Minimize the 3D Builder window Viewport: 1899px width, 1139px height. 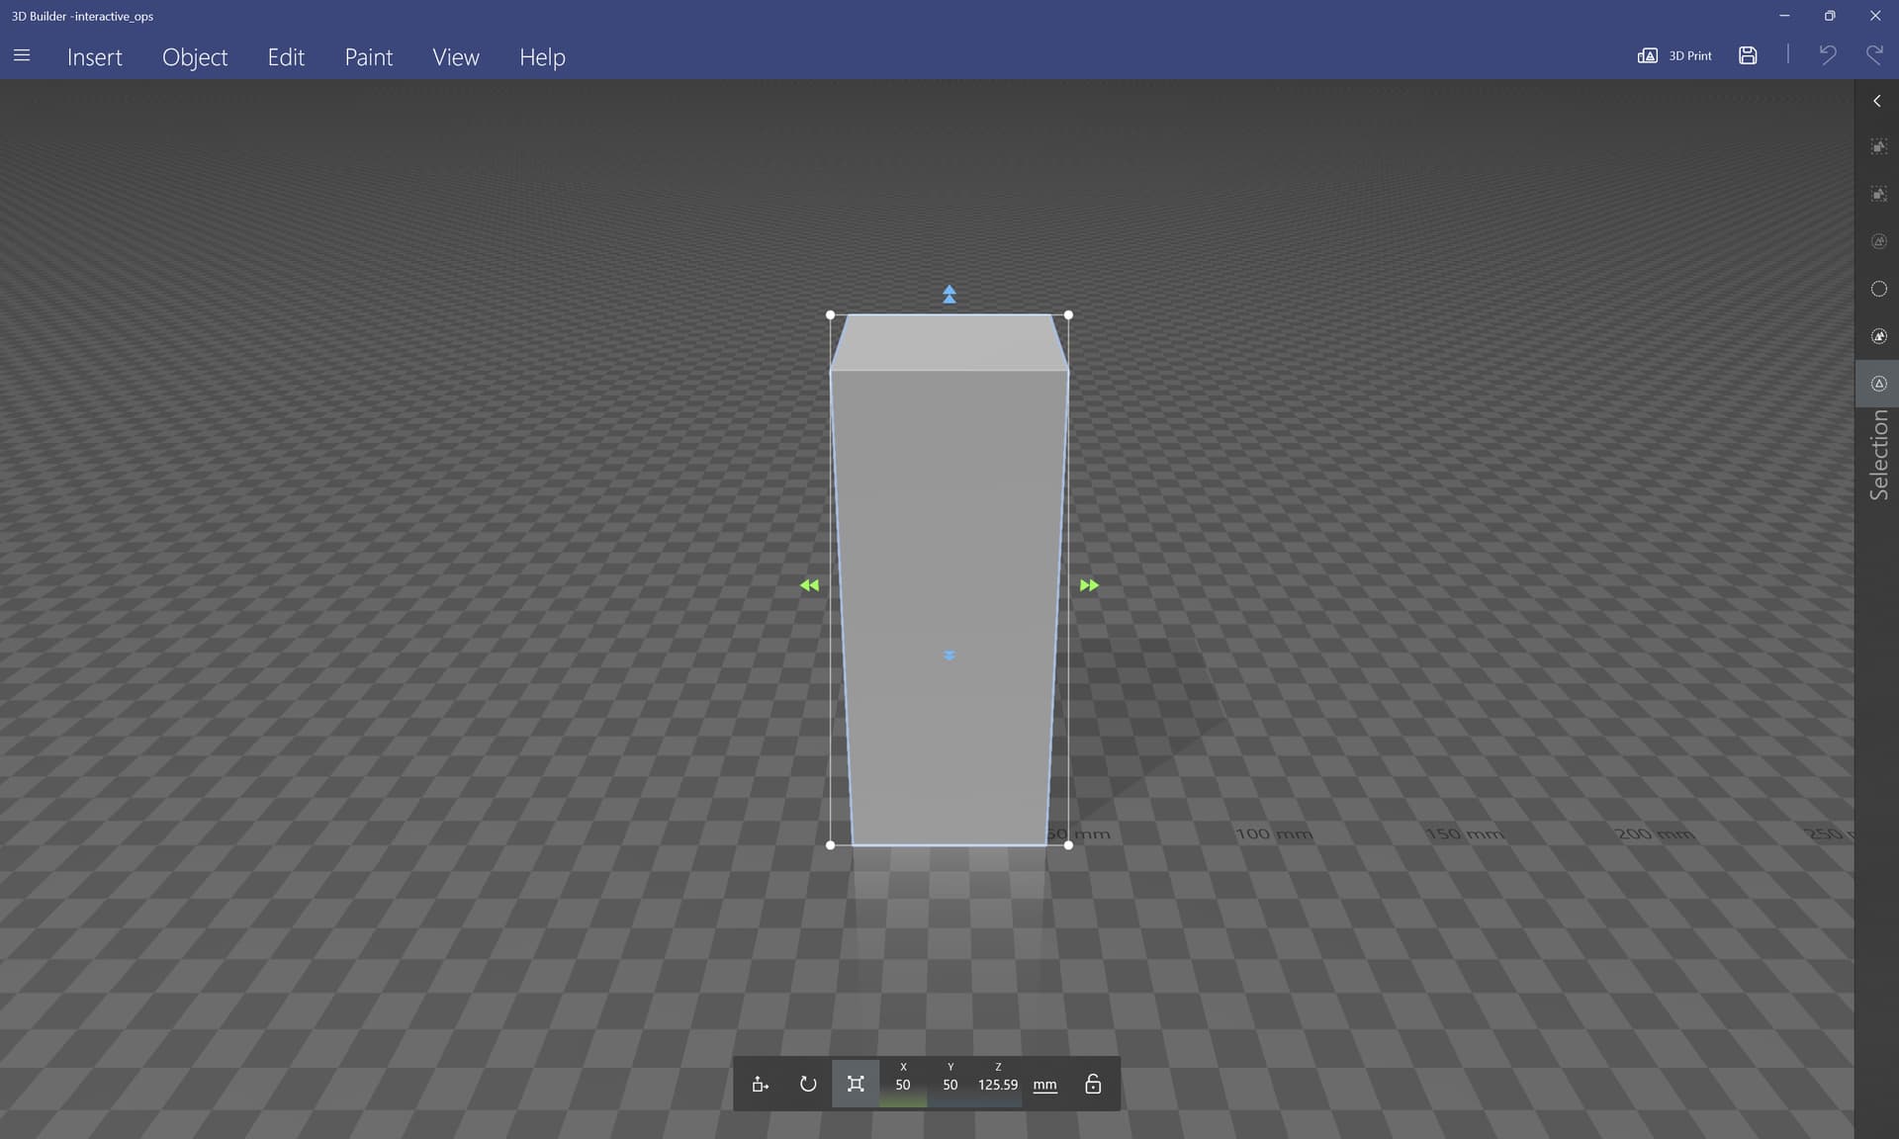[1784, 16]
